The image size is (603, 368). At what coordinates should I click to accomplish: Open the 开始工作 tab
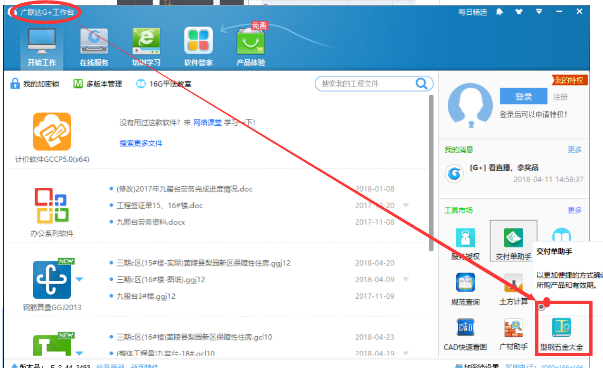point(42,47)
